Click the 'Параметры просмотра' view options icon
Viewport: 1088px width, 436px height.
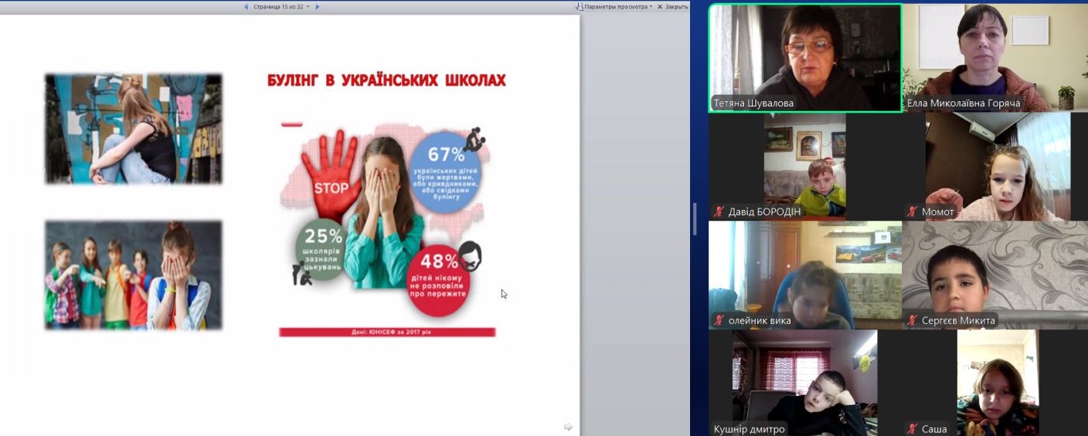pyautogui.click(x=579, y=6)
